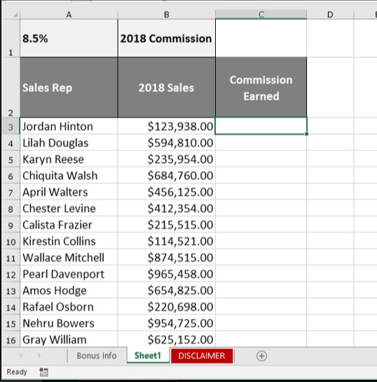
Task: Click the 2018 Sales header cell
Action: 167,87
